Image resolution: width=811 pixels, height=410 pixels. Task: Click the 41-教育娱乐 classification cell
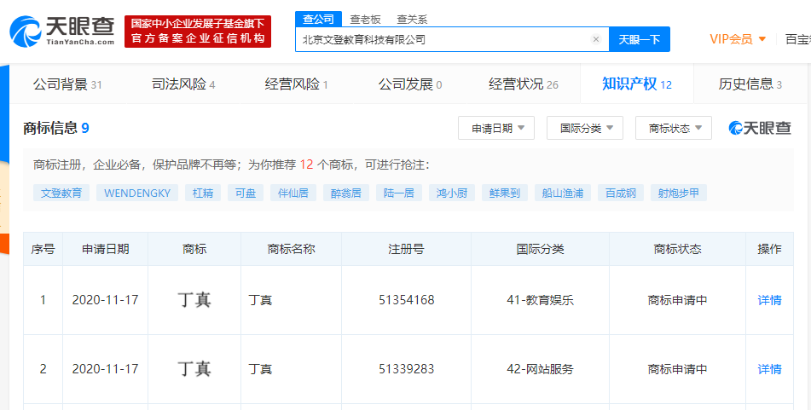540,300
